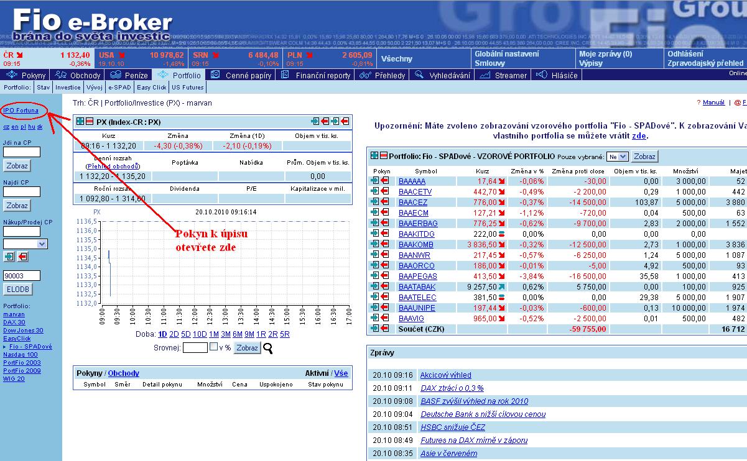Click the Zobraz button under 'Najdi CP'
This screenshot has width=747, height=461.
click(x=17, y=206)
